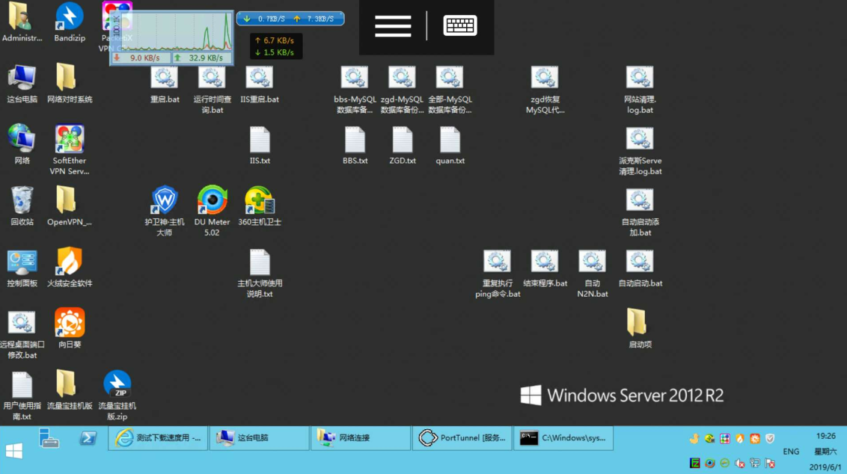
Task: Open SoftEther VPN Server shortcut
Action: point(70,139)
